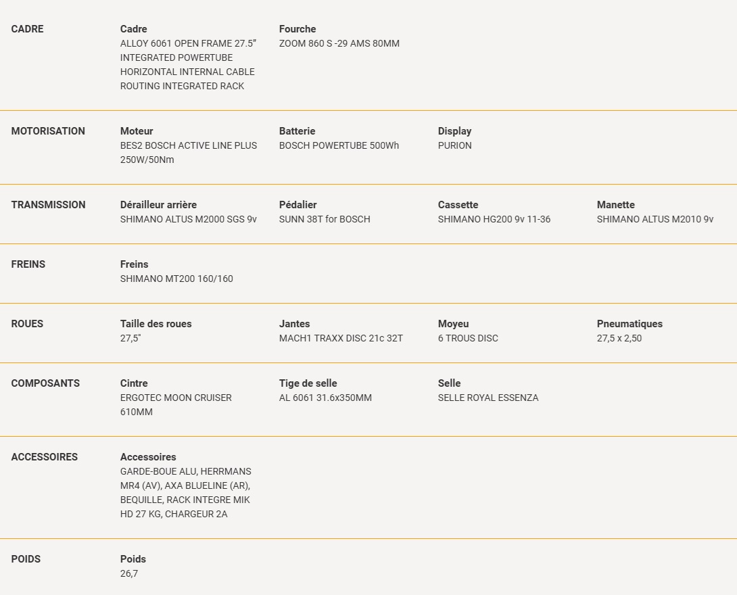Select the Selle ROYAL ESSENZA text
This screenshot has width=737, height=595.
pos(488,398)
